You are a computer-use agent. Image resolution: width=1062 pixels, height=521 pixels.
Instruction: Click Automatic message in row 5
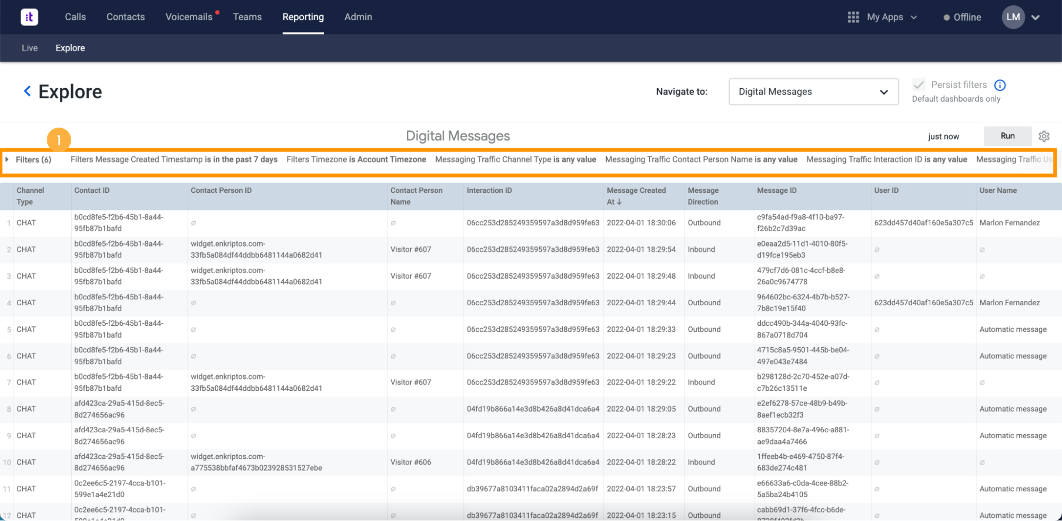click(x=1013, y=330)
